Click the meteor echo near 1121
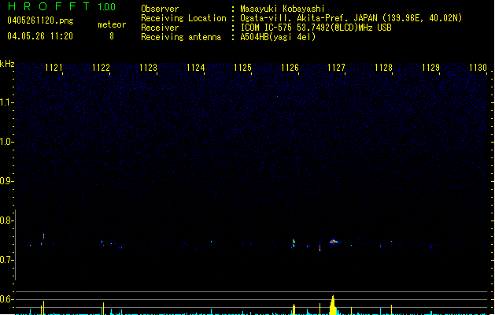 coord(43,236)
